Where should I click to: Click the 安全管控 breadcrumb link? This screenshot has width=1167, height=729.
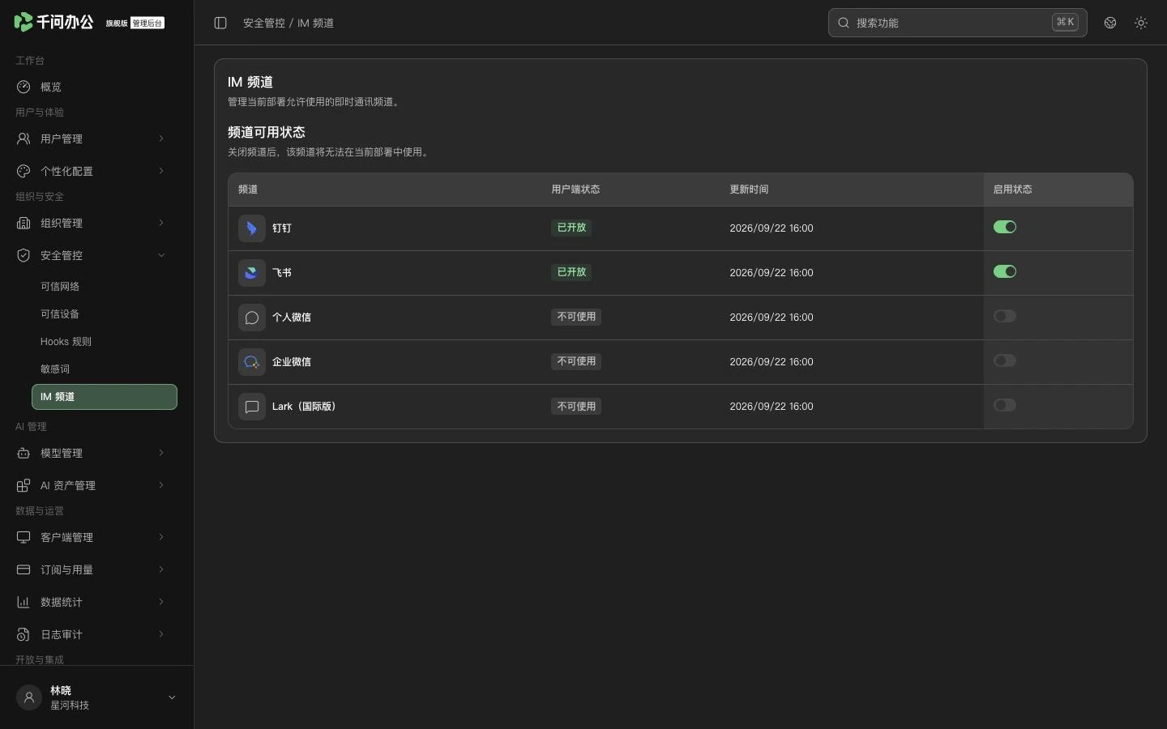[x=264, y=23]
